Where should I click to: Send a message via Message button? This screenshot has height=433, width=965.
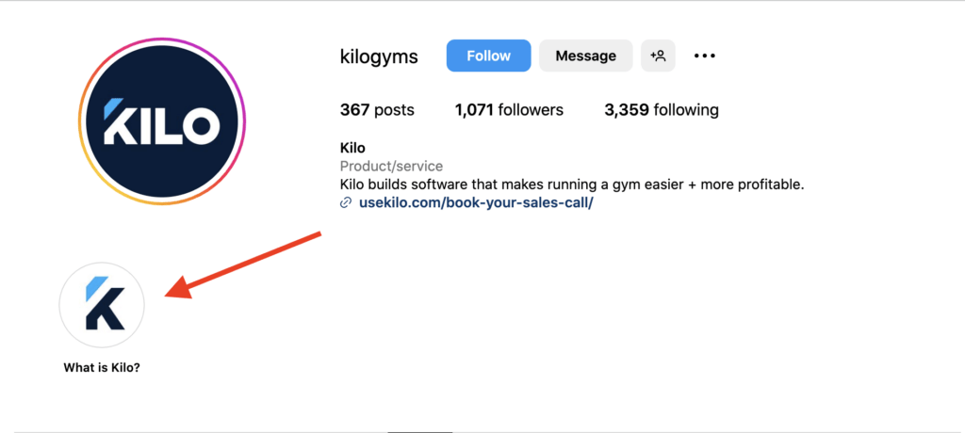585,56
